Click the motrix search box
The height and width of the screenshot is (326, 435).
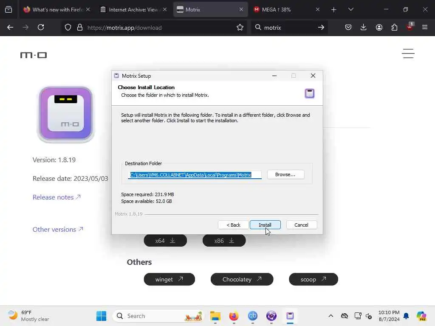pyautogui.click(x=288, y=28)
